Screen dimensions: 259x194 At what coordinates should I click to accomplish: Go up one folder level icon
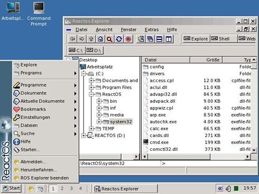click(x=91, y=39)
